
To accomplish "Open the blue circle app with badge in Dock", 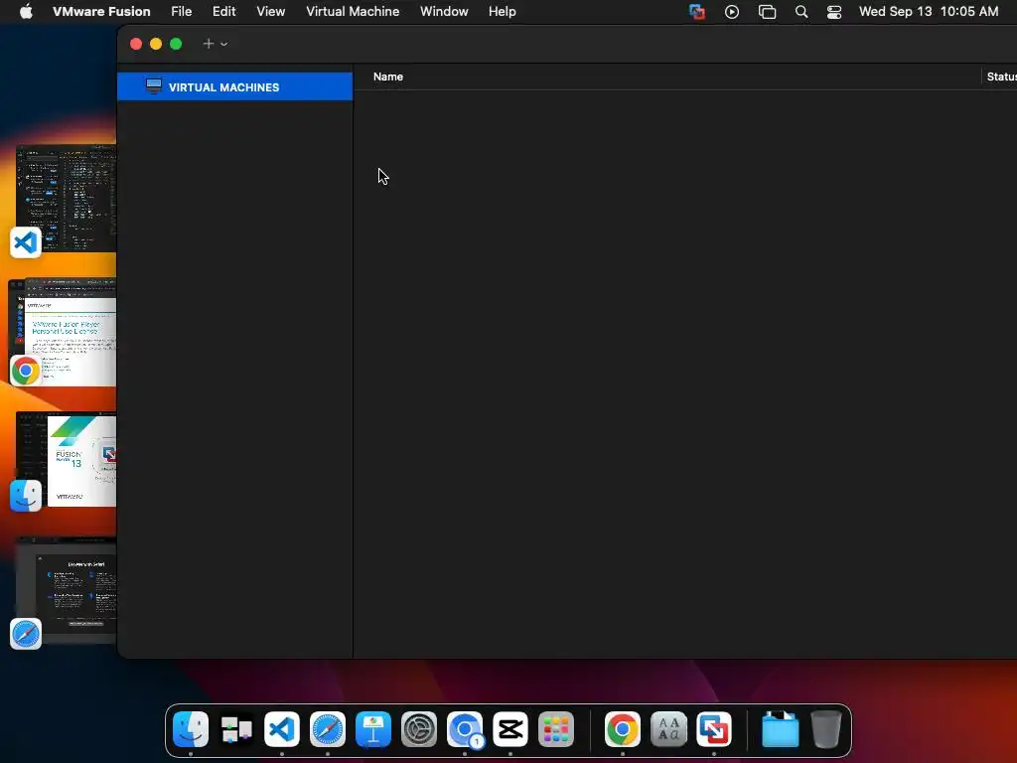I will click(x=465, y=729).
